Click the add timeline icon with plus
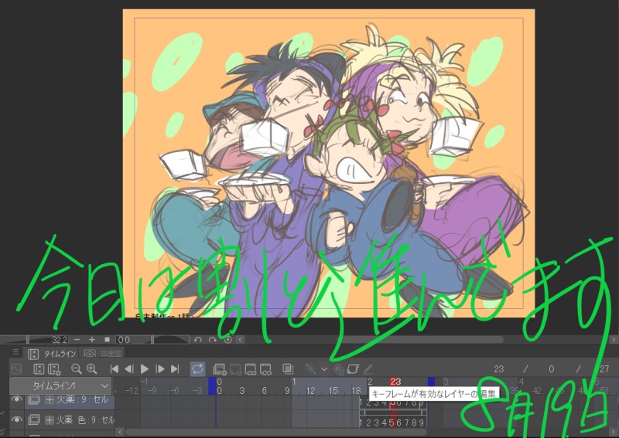 coord(54,369)
